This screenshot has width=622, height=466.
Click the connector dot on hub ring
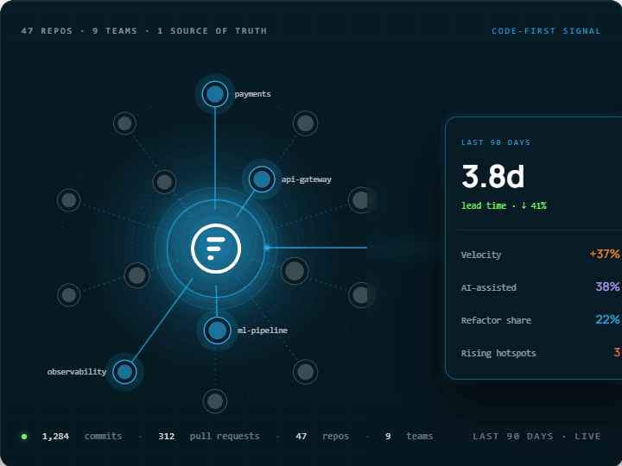click(267, 248)
